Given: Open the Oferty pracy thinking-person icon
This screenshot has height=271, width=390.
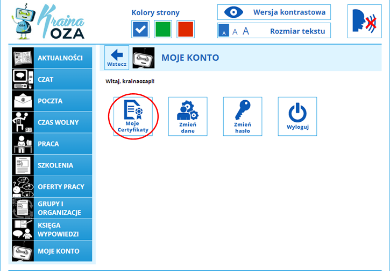Looking at the screenshot, I should (23, 186).
